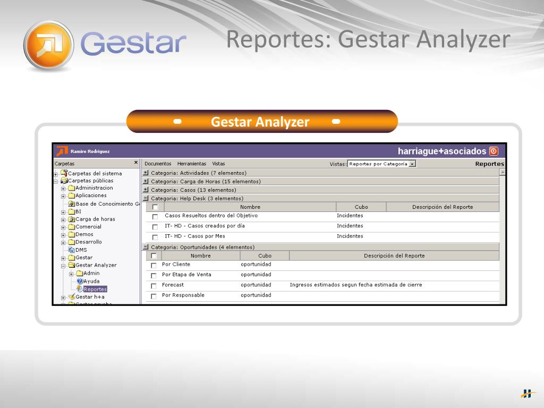
Task: Open the Forecast report link
Action: point(173,285)
